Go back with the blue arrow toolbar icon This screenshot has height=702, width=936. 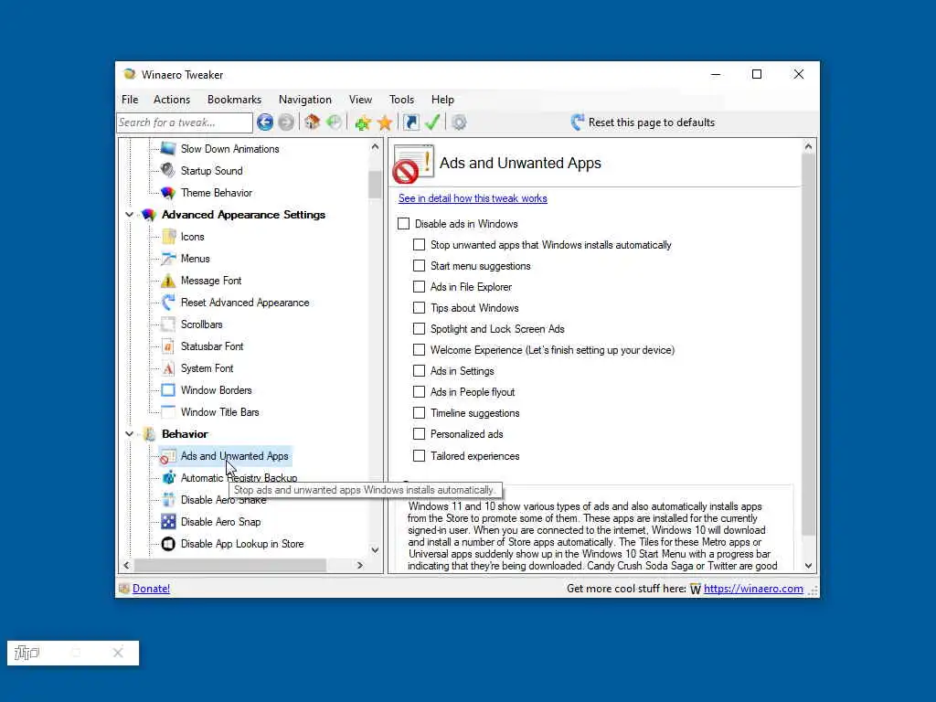pos(265,122)
